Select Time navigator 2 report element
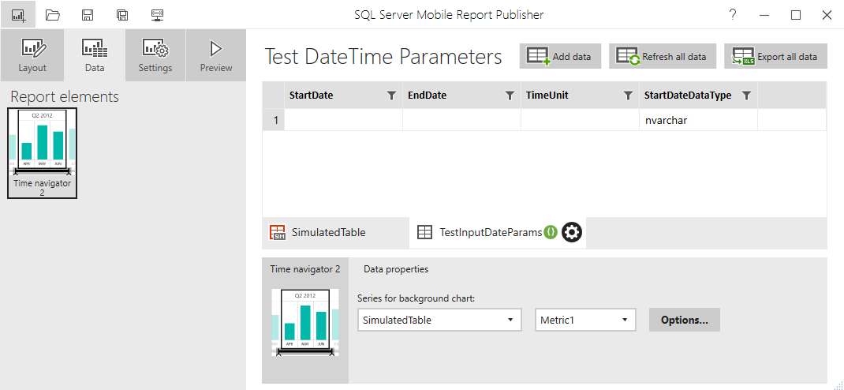The height and width of the screenshot is (390, 844). point(42,153)
